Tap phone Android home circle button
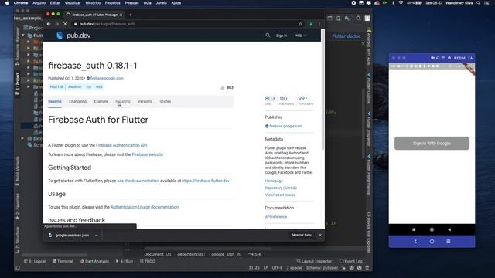495x278 pixels. pyautogui.click(x=432, y=229)
